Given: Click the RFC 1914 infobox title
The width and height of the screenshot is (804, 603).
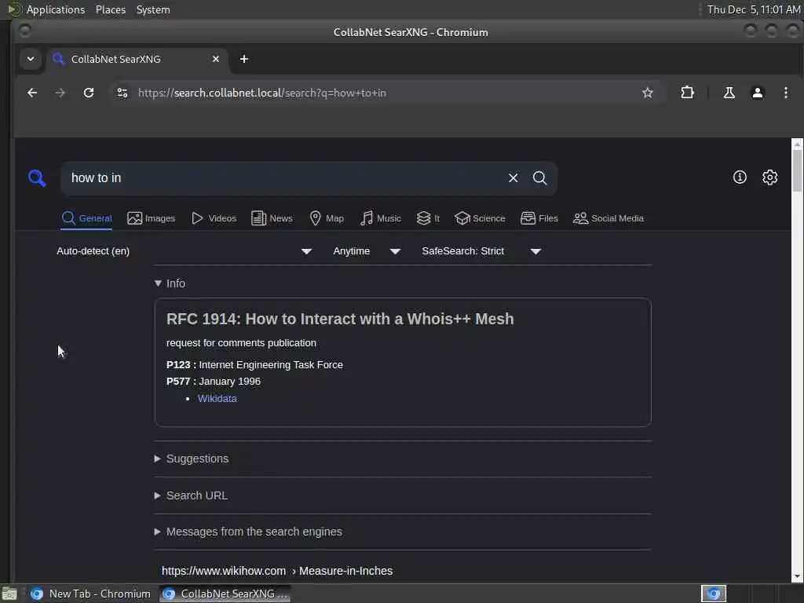Looking at the screenshot, I should pos(340,319).
